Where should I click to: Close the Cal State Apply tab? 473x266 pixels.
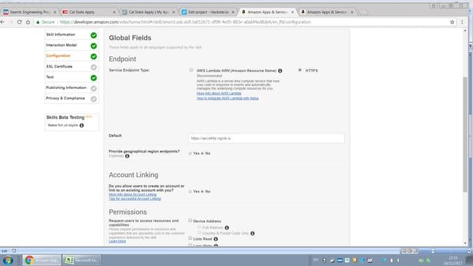[114, 13]
